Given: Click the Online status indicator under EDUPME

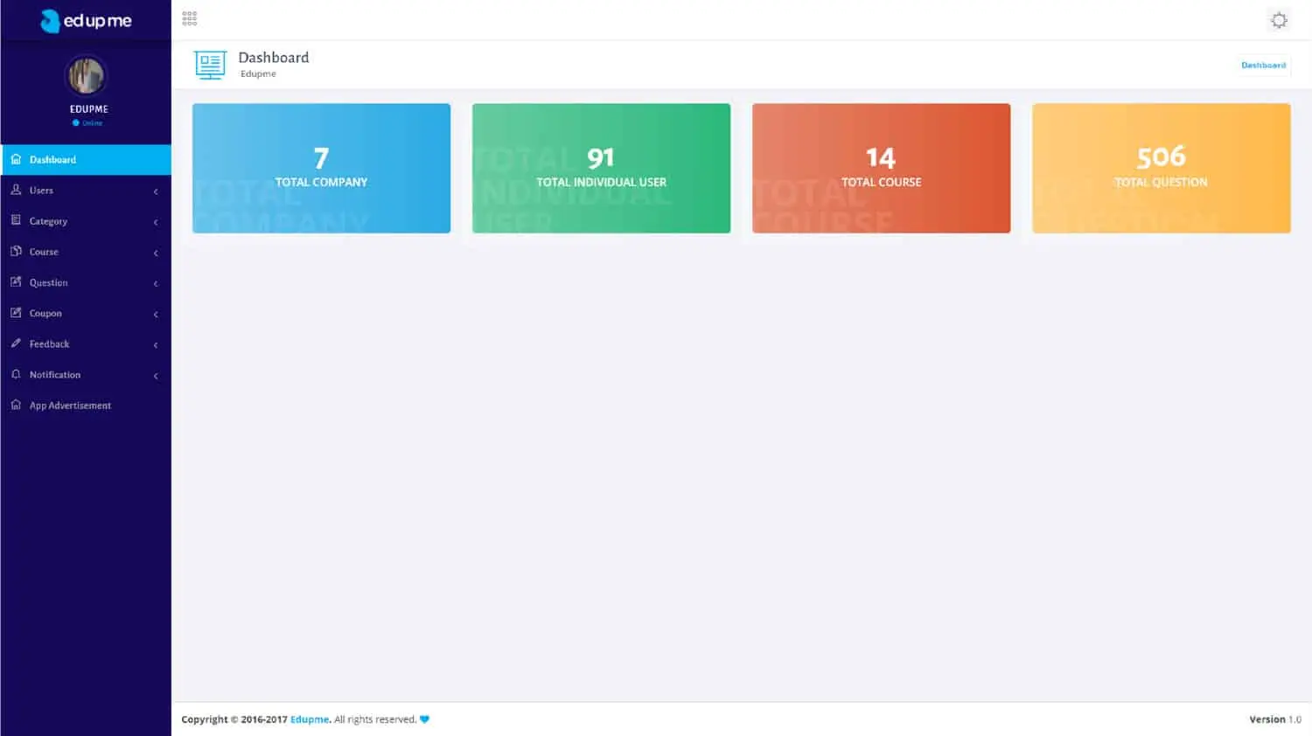Looking at the screenshot, I should (87, 122).
